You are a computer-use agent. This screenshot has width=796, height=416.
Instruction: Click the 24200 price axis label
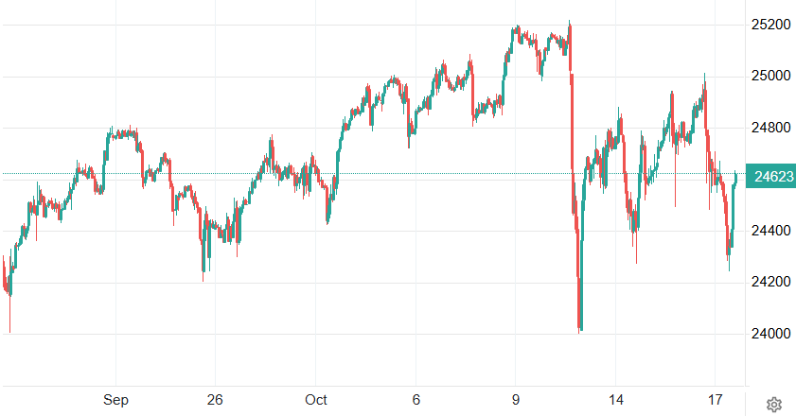pos(771,282)
